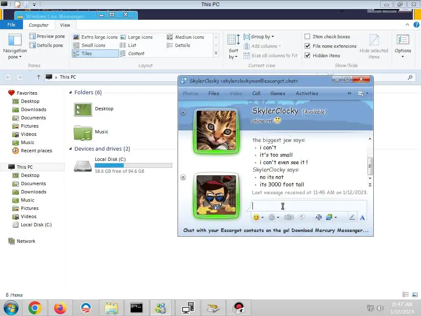
Task: Select Small icons layout
Action: tap(89, 45)
